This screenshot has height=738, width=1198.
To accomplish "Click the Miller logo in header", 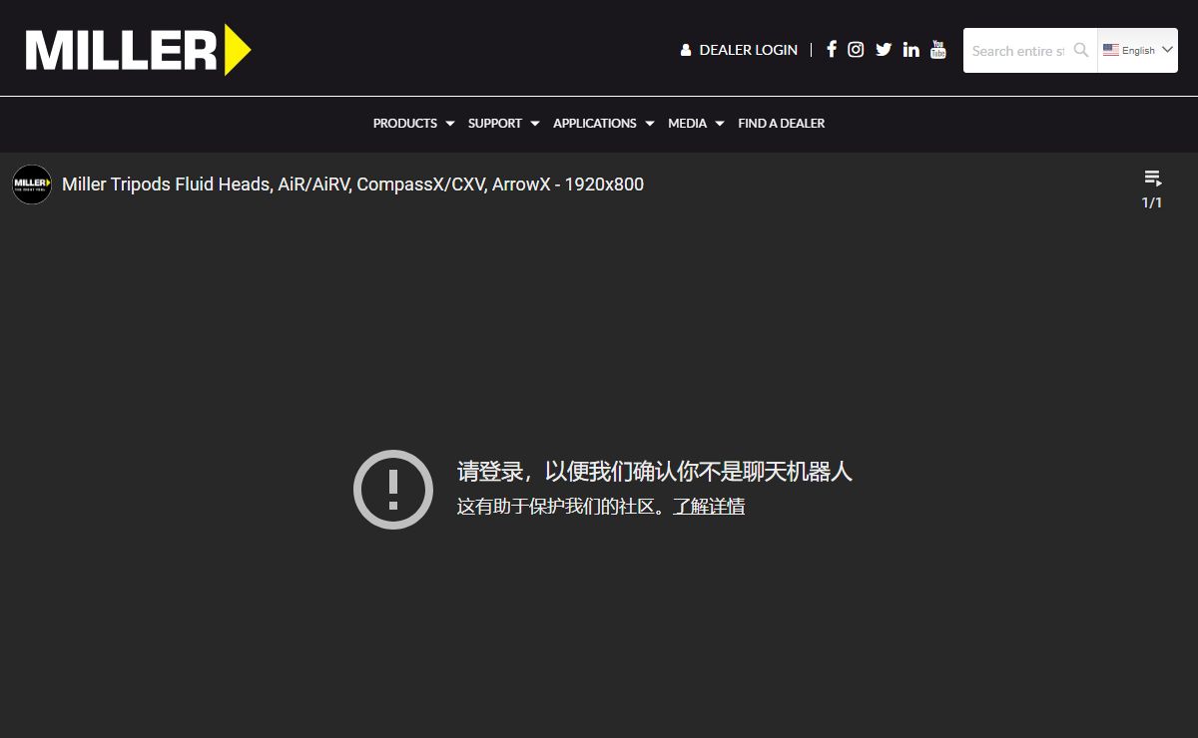I will coord(138,50).
